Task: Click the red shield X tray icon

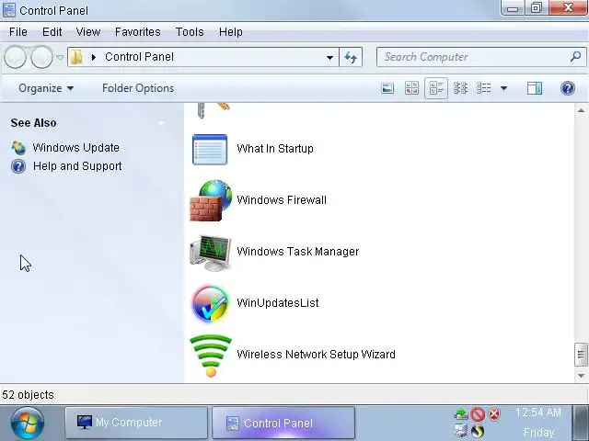Action: (x=494, y=414)
